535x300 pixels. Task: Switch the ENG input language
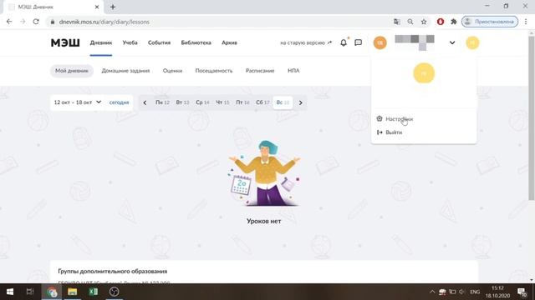[475, 292]
